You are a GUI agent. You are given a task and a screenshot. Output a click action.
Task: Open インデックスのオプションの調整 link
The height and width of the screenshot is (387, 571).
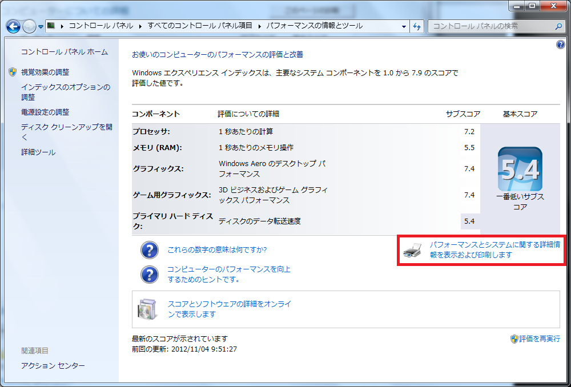click(66, 92)
